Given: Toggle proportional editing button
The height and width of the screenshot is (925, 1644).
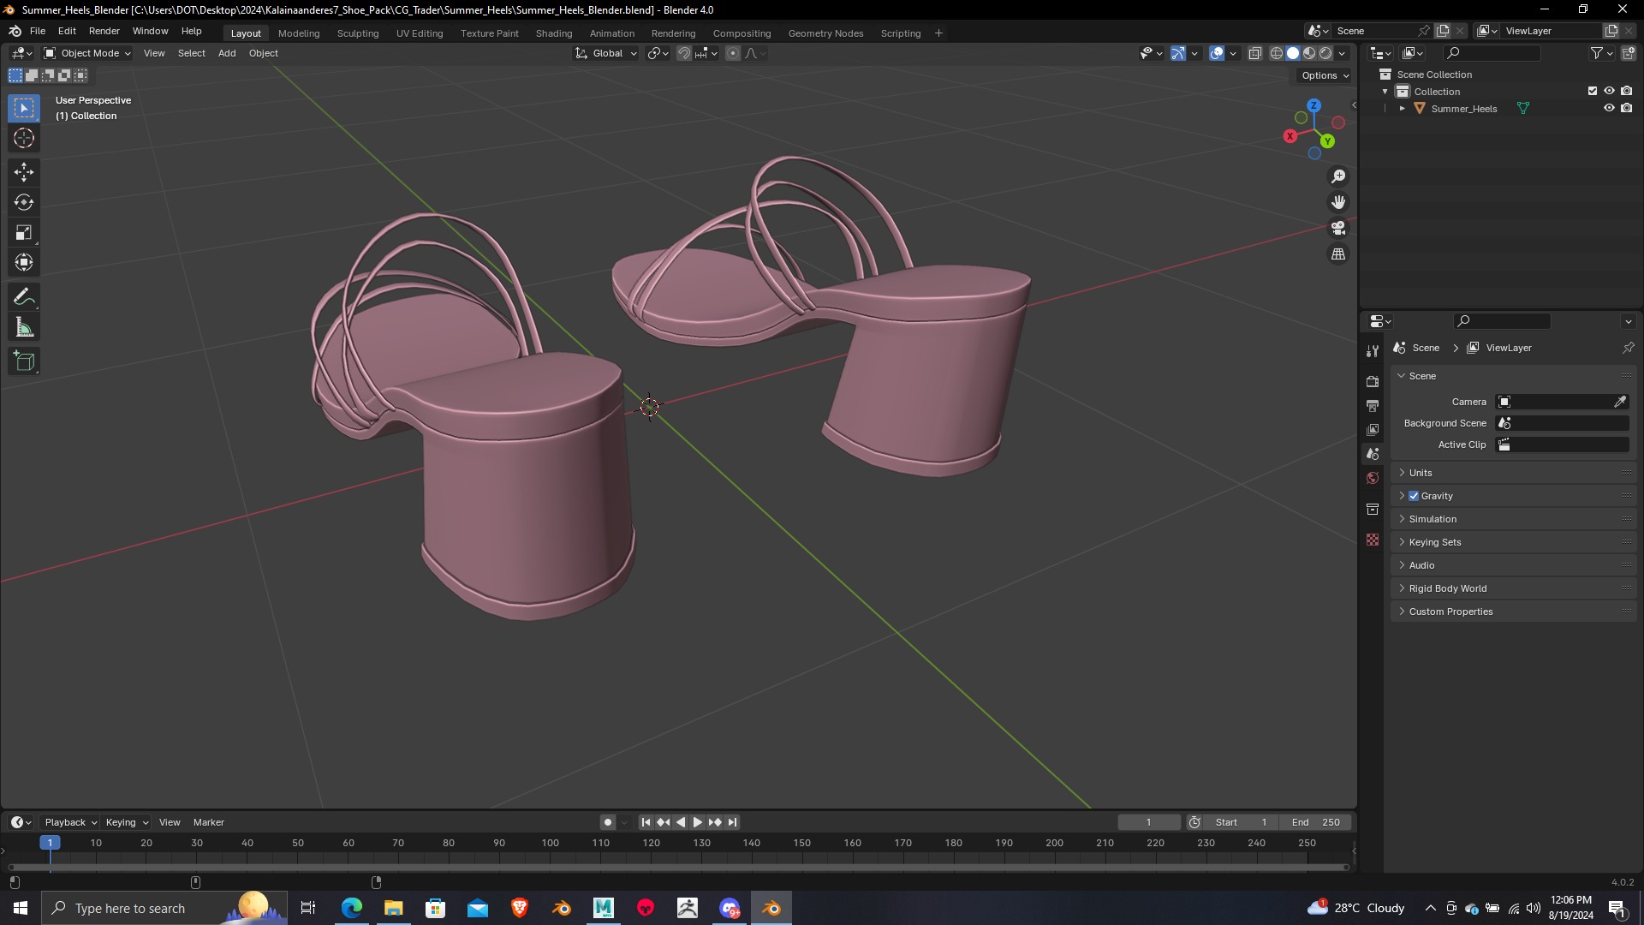Looking at the screenshot, I should click(x=733, y=53).
